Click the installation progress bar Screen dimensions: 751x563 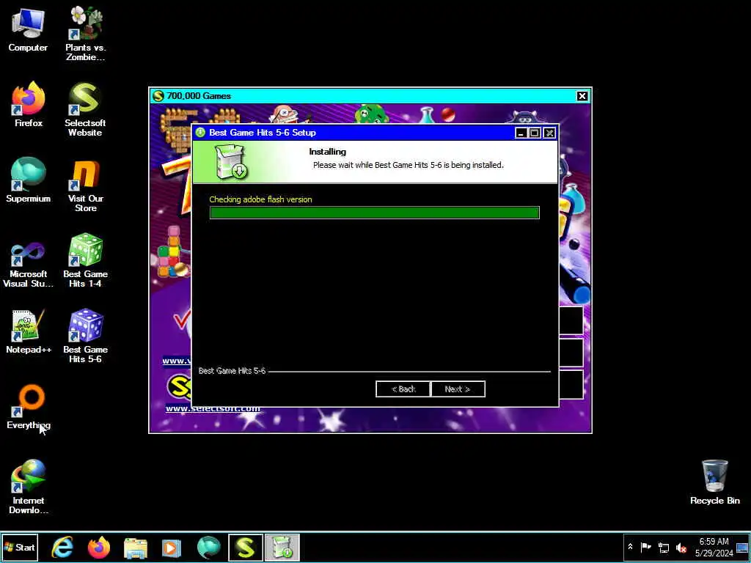[375, 213]
